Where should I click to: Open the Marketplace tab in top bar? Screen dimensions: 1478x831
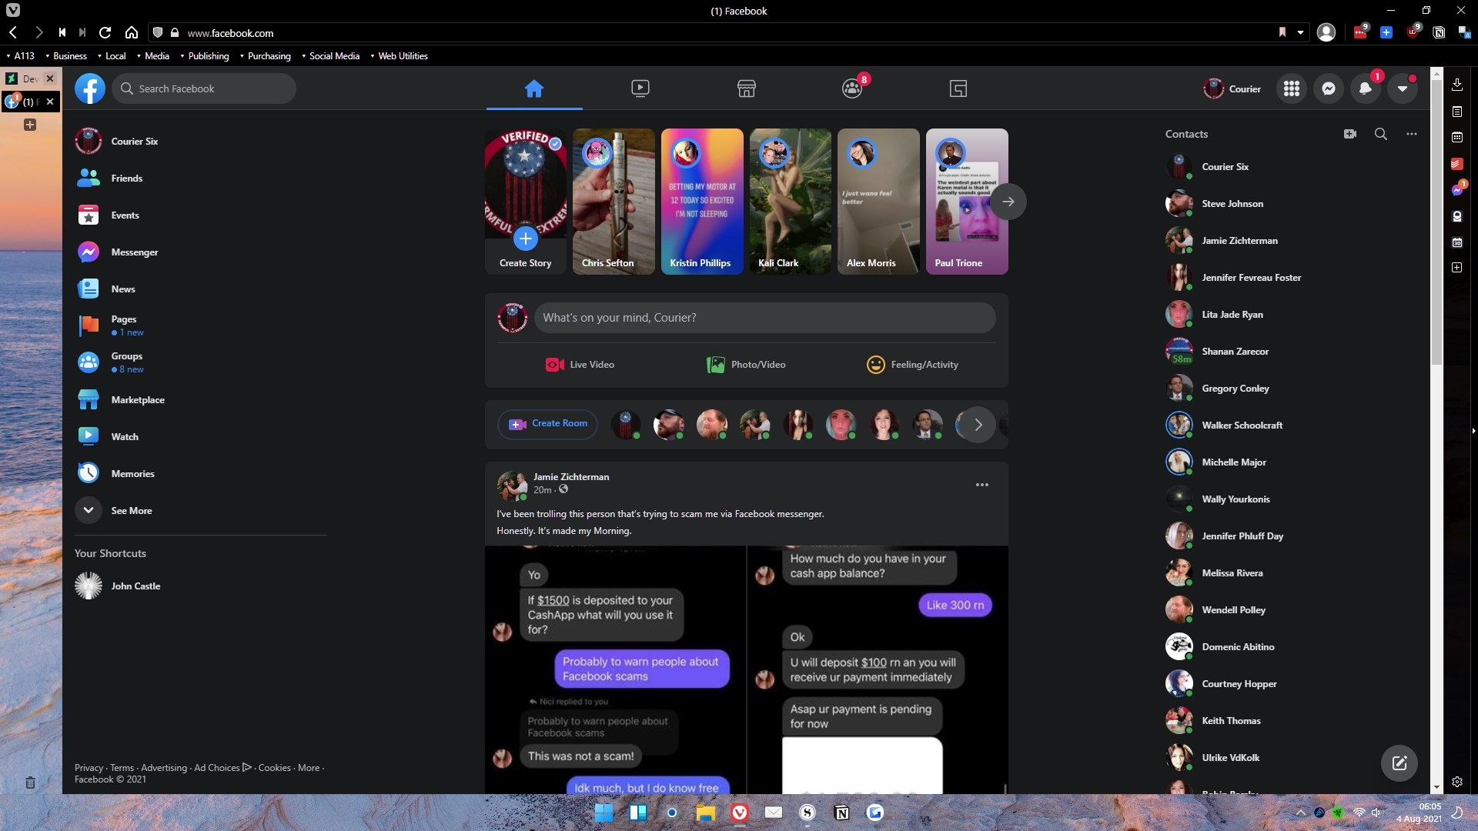(x=747, y=88)
